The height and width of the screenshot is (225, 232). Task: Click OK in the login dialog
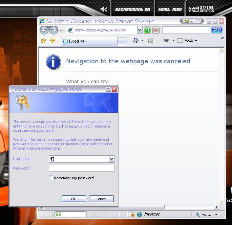[74, 199]
